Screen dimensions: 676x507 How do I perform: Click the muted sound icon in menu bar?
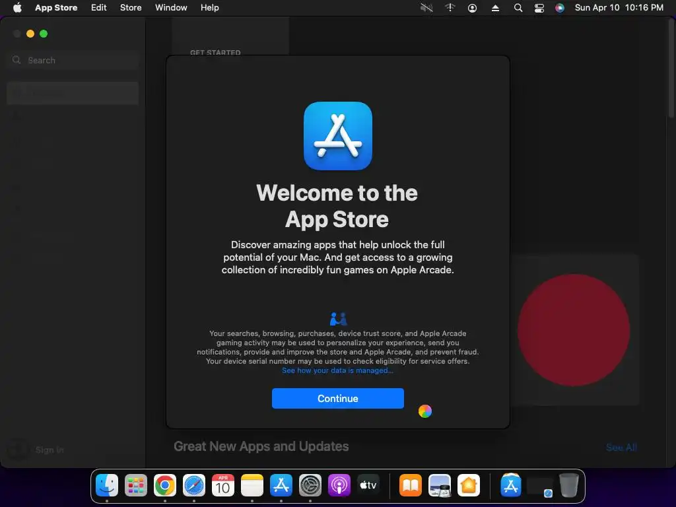point(426,8)
